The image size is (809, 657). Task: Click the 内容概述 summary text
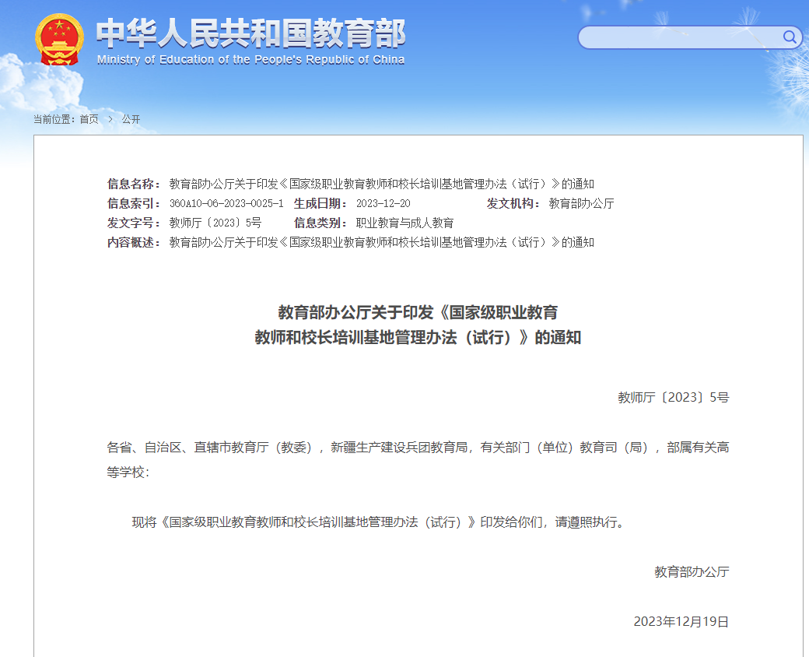pos(381,242)
